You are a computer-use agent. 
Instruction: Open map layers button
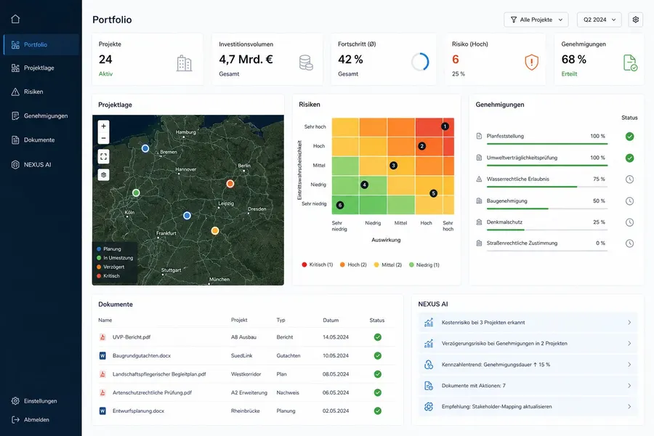point(103,174)
